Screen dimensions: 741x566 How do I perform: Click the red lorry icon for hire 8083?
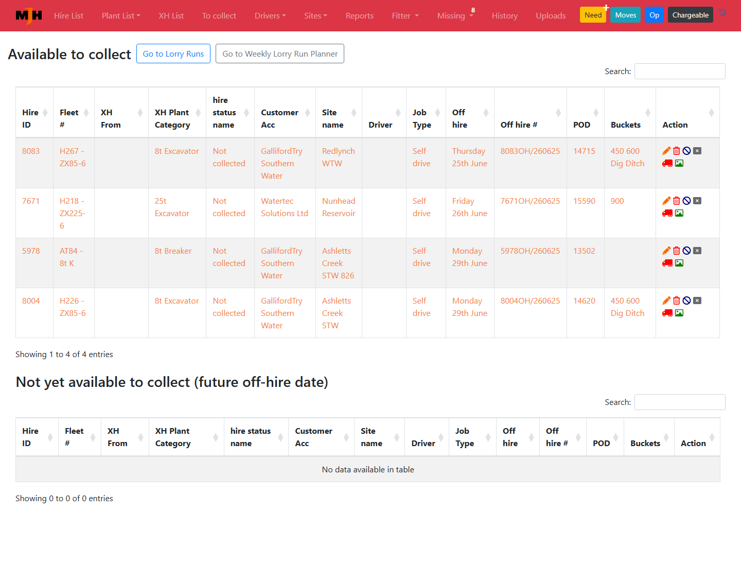[667, 163]
